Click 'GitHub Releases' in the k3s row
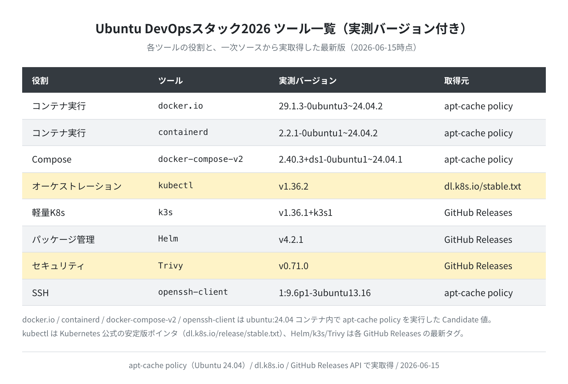 tap(478, 212)
